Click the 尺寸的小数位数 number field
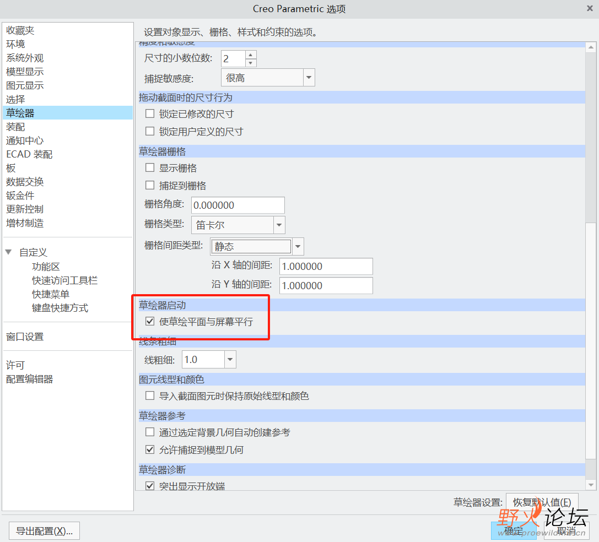This screenshot has width=599, height=542. [x=234, y=58]
